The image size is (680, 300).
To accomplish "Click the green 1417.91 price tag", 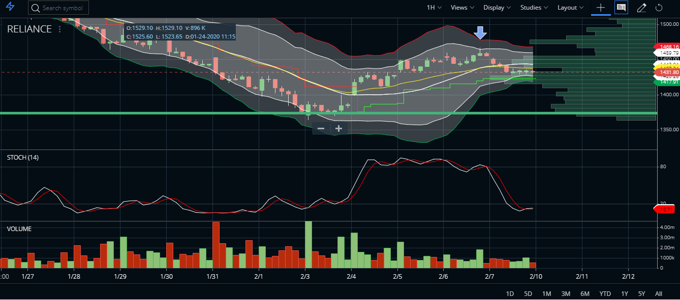I will pos(666,81).
